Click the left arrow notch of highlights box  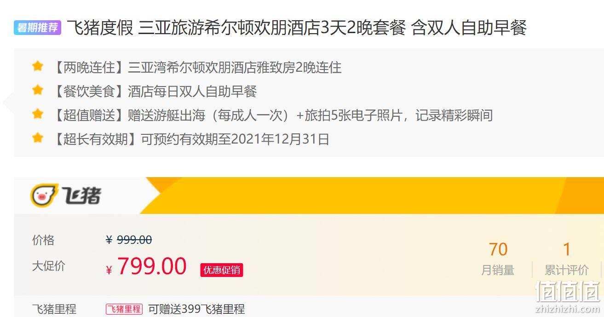click(8, 103)
